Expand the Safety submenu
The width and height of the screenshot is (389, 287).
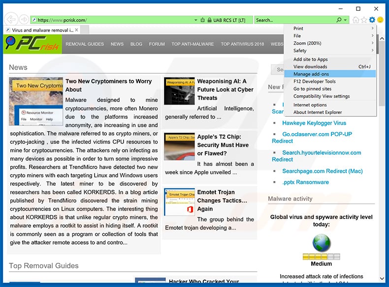[330, 50]
